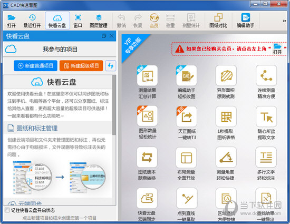Click the 快看云盘 banner heading with cloud logo
The width and height of the screenshot is (290, 224).
click(x=54, y=82)
